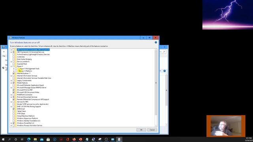
Task: Select the 'Data Center Bridging' row
Action: point(24,59)
